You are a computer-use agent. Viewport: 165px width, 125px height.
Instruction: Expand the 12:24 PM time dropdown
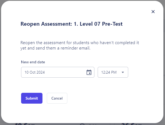click(113, 72)
